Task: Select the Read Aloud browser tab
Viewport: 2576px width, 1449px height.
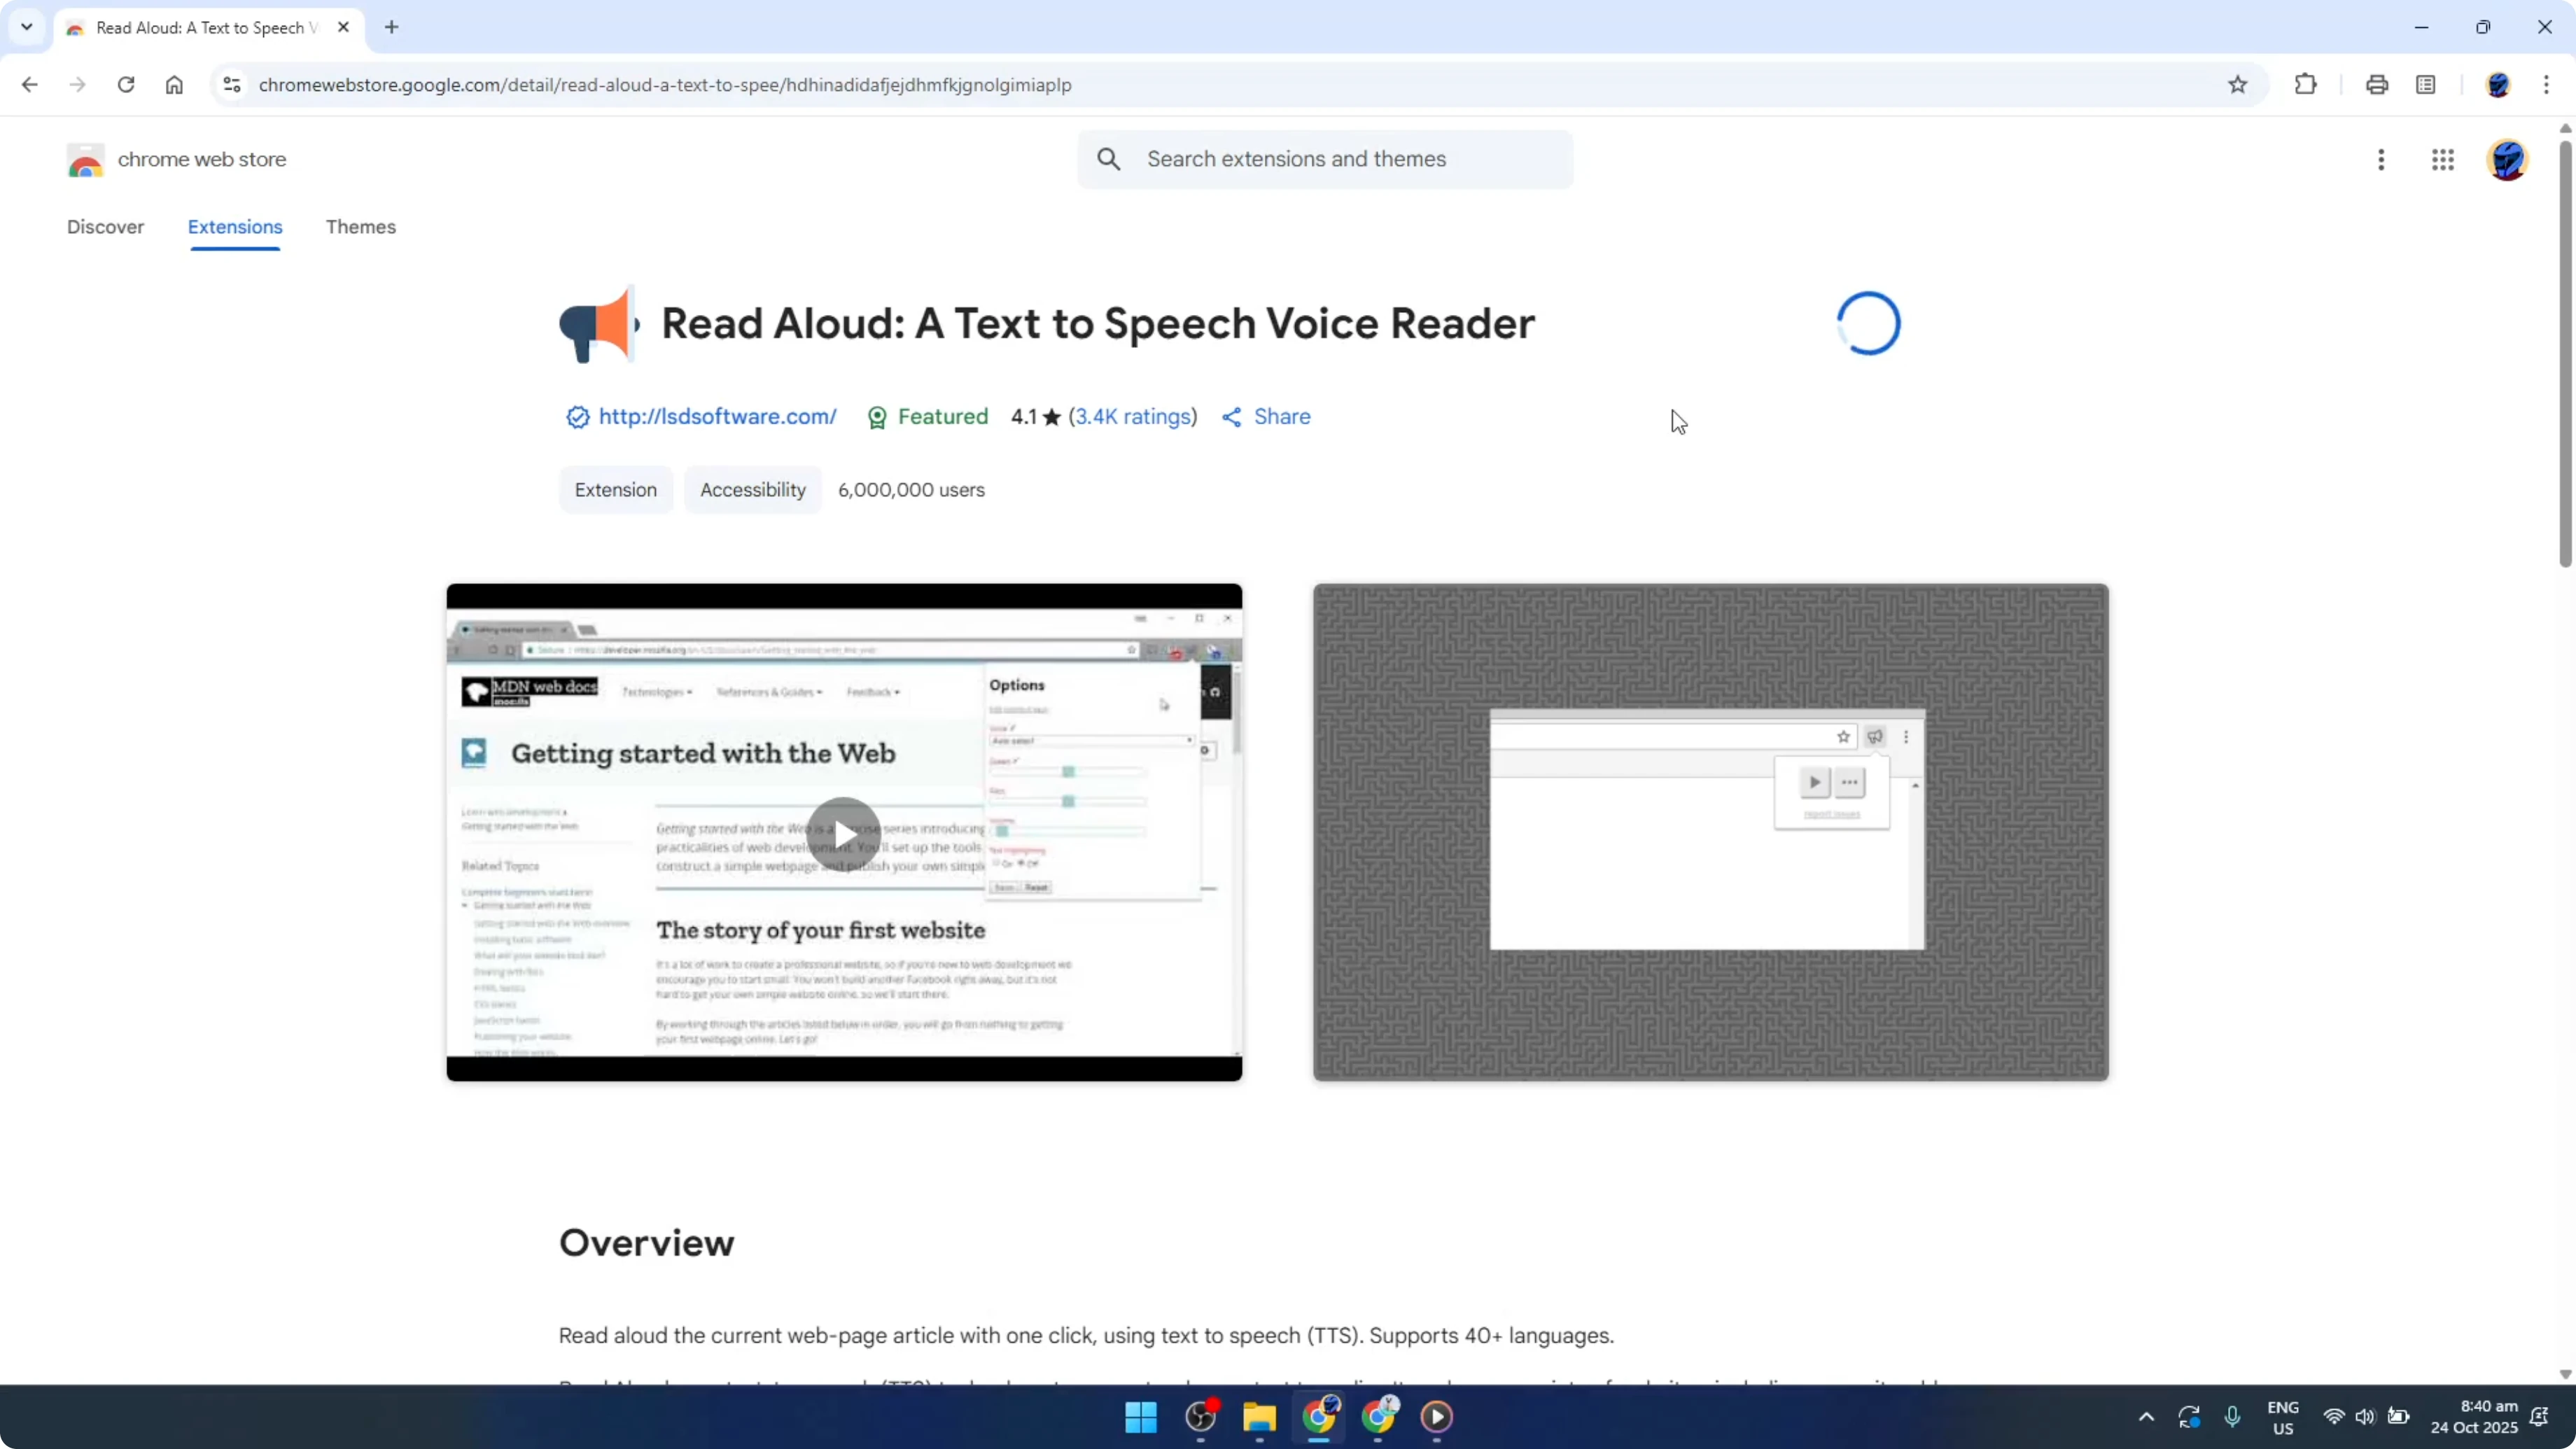Action: tap(208, 28)
